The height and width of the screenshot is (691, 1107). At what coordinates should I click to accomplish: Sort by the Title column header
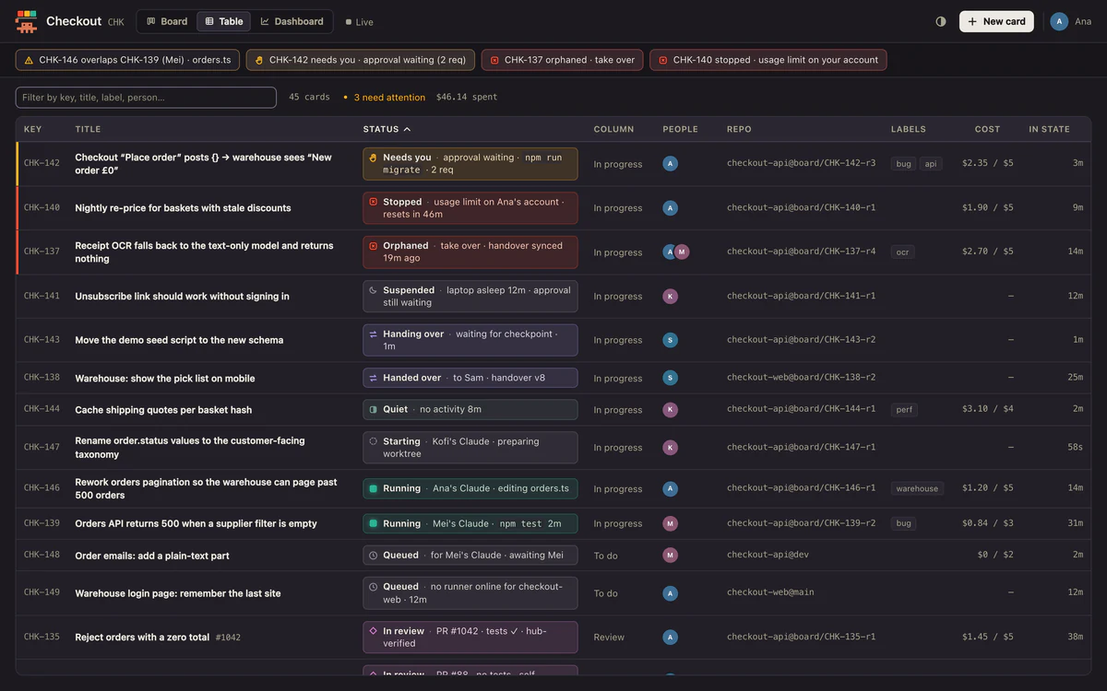point(88,129)
